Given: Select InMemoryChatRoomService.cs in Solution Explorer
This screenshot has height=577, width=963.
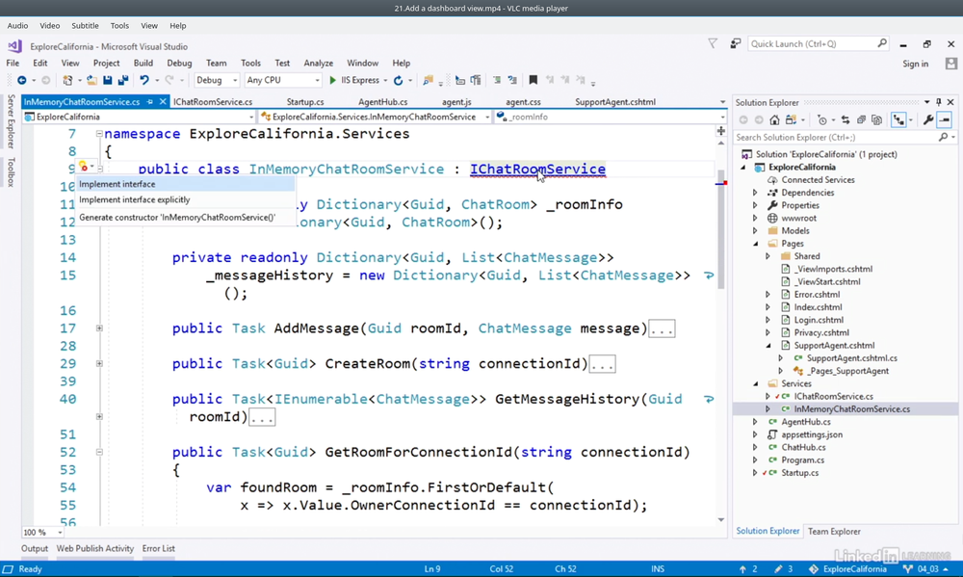Looking at the screenshot, I should 852,409.
